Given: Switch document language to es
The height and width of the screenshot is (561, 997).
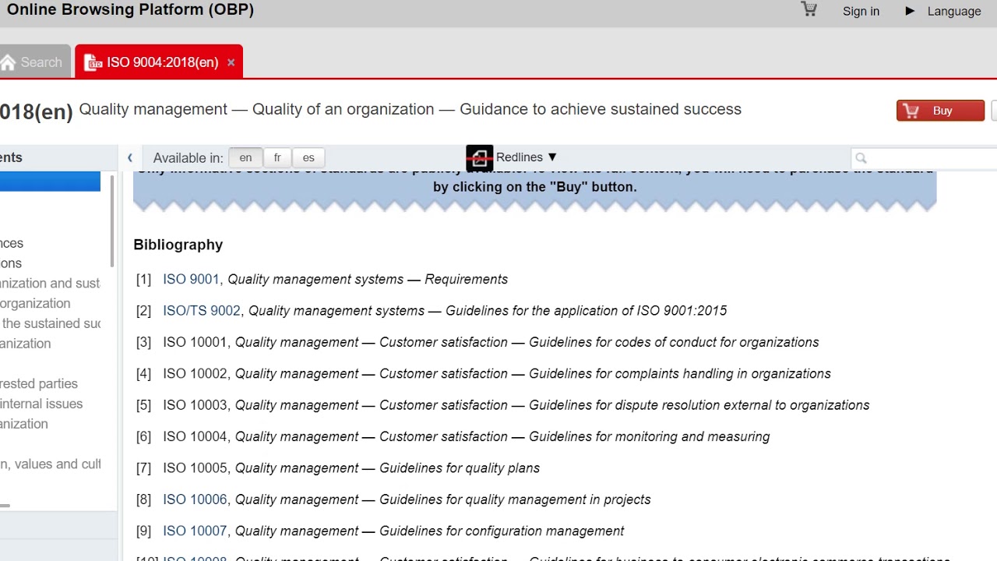Looking at the screenshot, I should [x=308, y=157].
